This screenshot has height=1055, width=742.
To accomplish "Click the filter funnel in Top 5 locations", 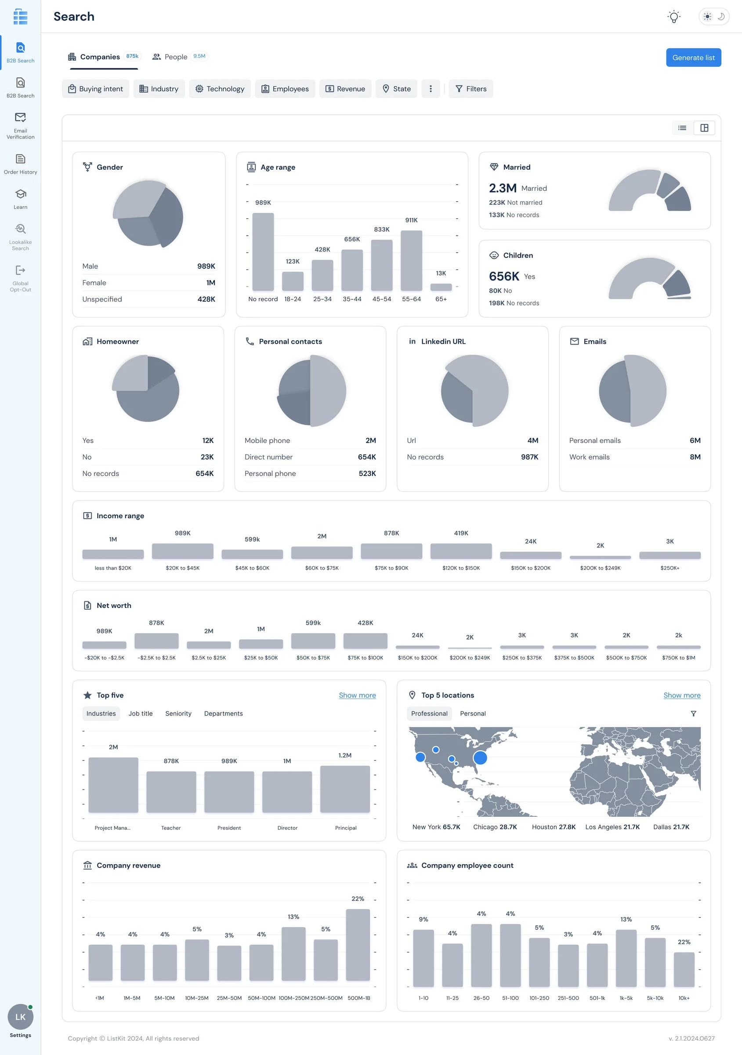I will [693, 713].
